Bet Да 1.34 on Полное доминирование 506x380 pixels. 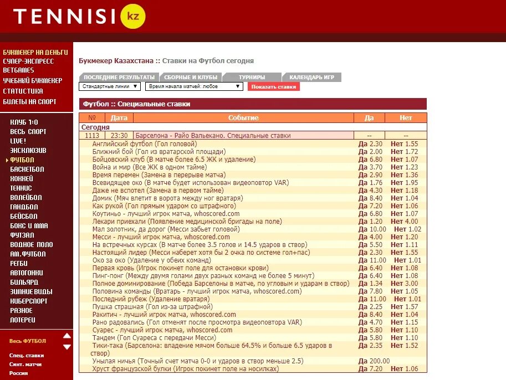pos(370,283)
